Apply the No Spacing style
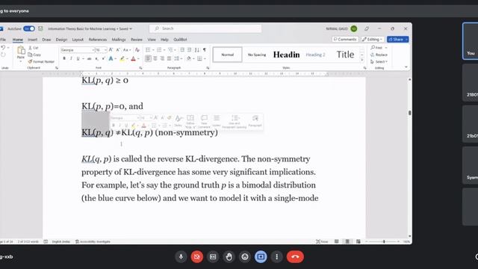Image resolution: width=478 pixels, height=269 pixels. pyautogui.click(x=257, y=55)
